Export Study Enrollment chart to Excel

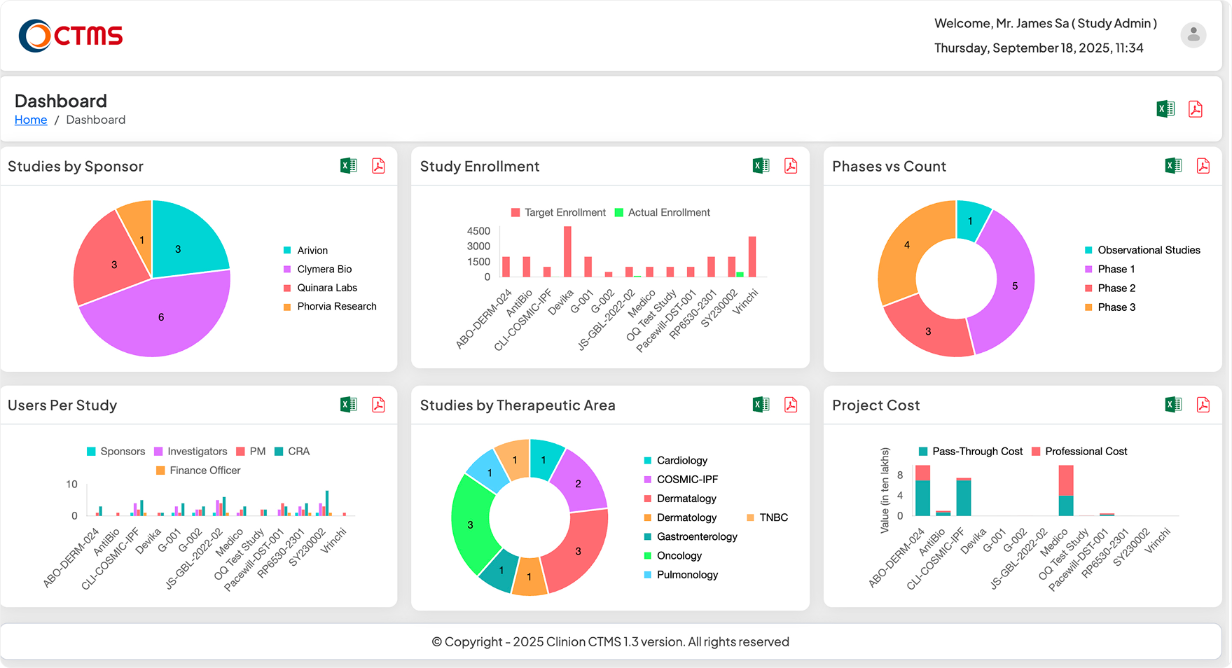tap(761, 166)
